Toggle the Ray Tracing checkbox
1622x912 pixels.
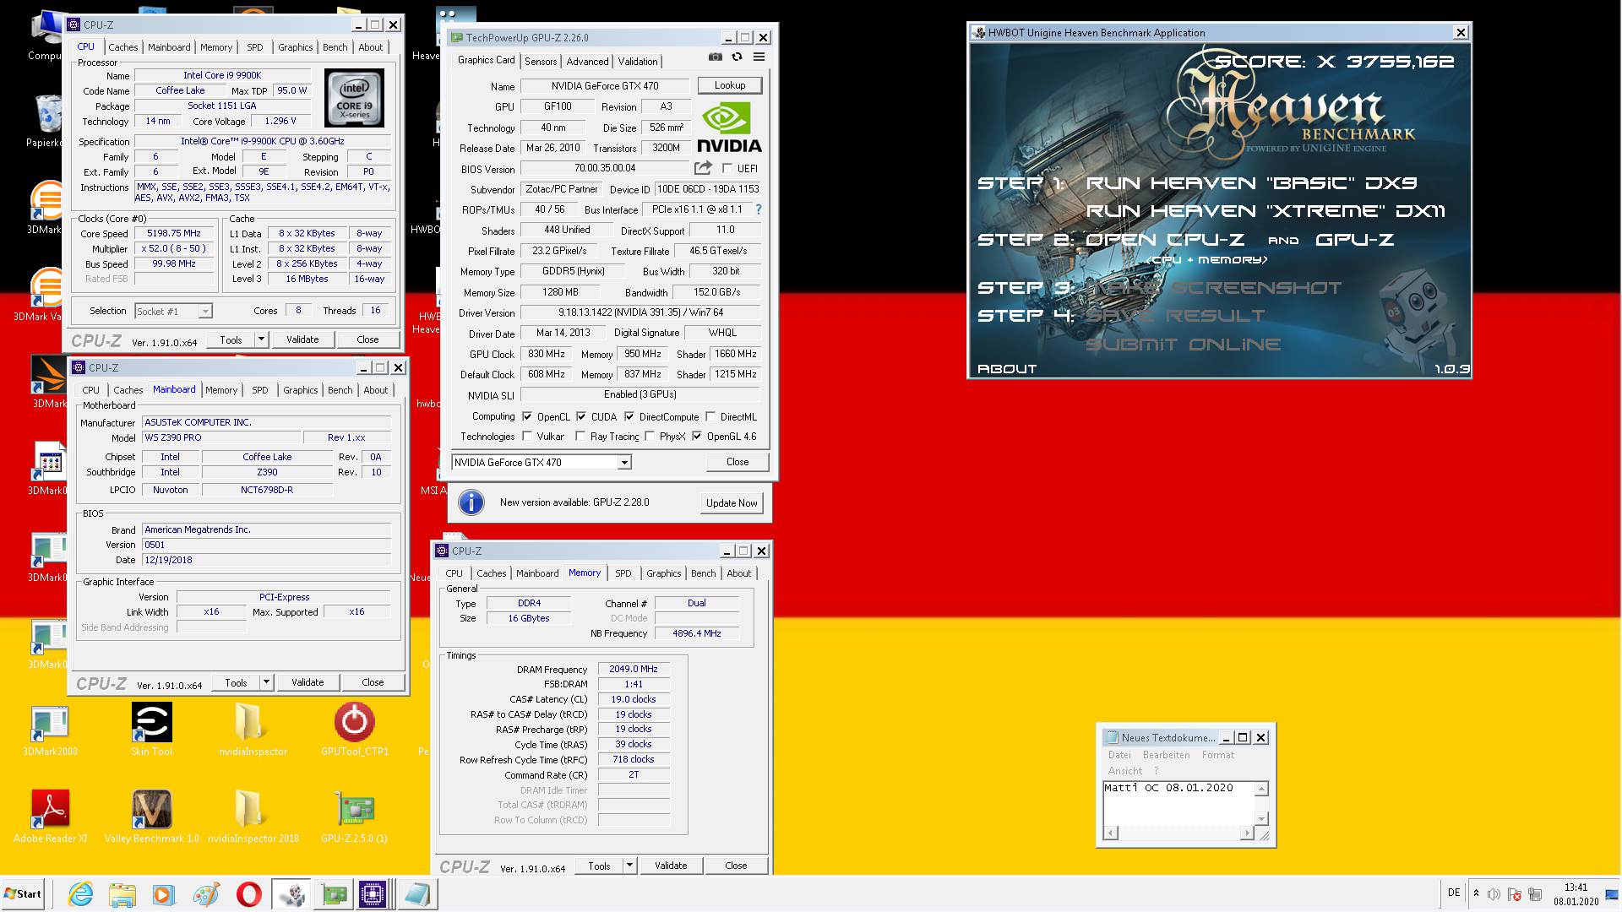click(580, 436)
